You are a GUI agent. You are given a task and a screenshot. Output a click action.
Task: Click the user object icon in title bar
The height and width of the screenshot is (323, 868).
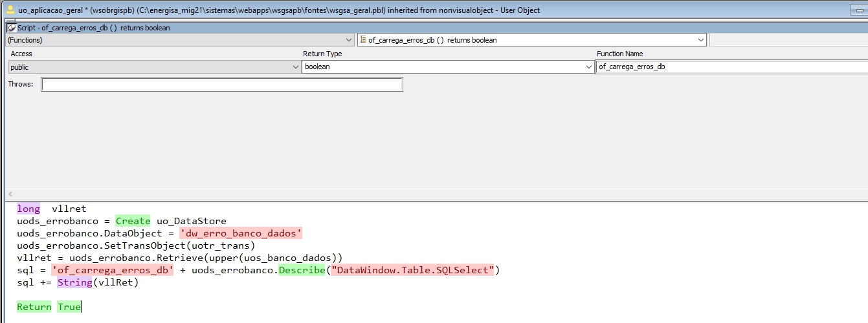click(10, 10)
